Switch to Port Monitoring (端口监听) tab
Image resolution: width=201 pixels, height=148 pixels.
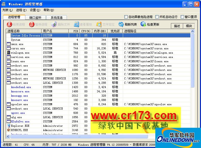(x=35, y=17)
